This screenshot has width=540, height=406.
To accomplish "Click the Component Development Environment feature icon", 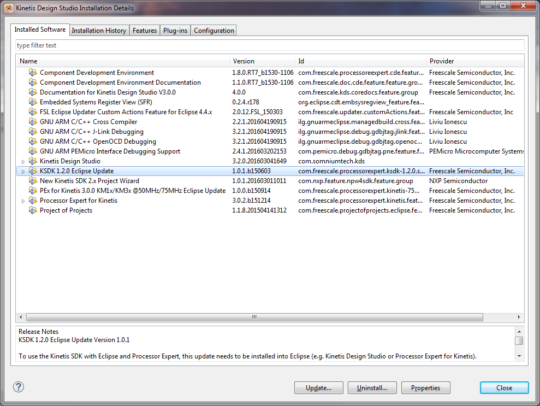I will 33,73.
